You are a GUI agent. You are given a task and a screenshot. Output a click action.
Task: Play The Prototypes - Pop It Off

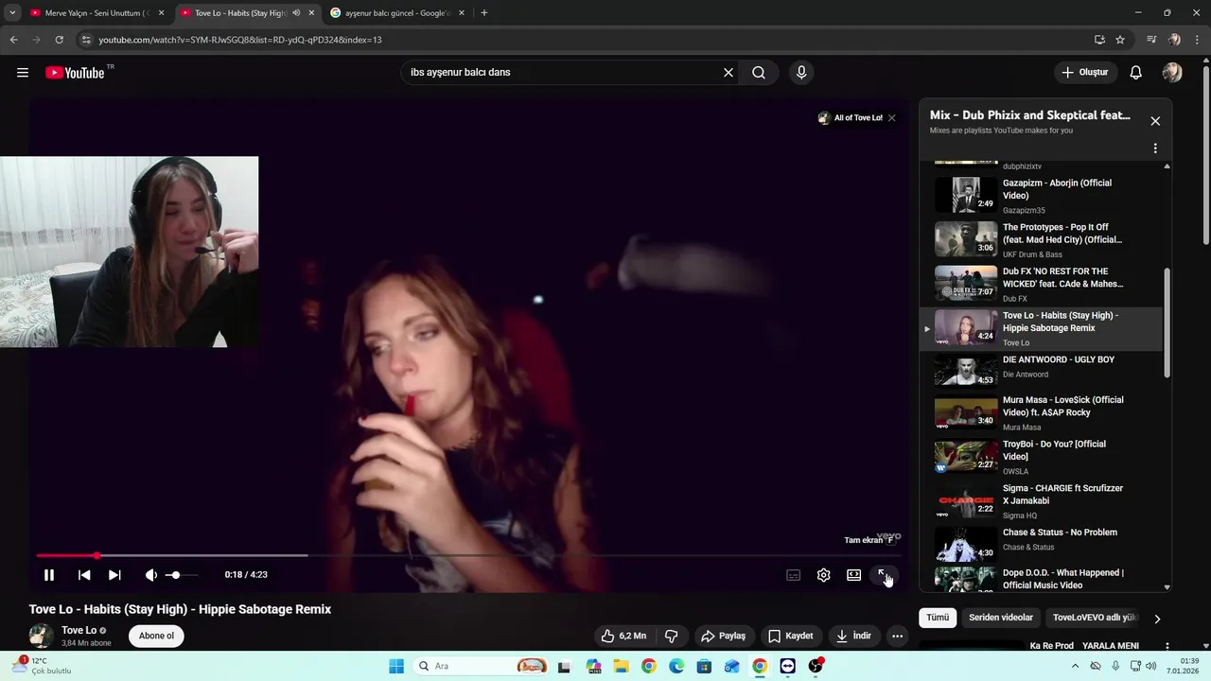tap(1041, 240)
